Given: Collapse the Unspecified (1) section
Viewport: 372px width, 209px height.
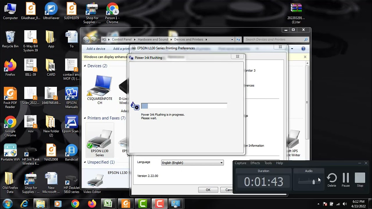Looking at the screenshot, I should click(85, 162).
